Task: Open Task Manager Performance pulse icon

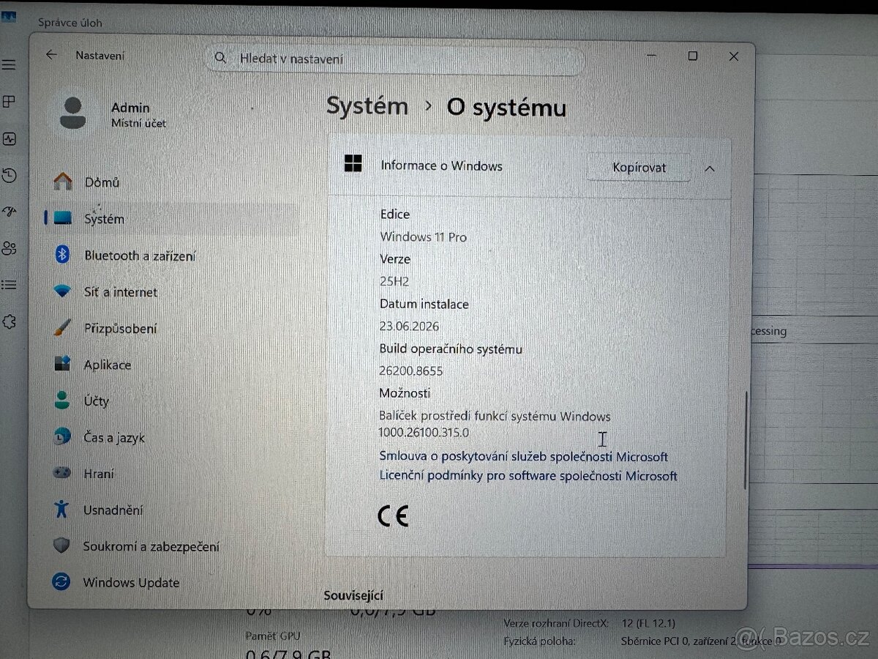Action: point(9,138)
